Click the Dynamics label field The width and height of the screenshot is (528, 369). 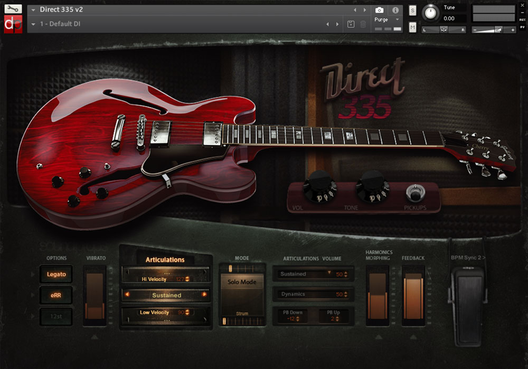[293, 294]
